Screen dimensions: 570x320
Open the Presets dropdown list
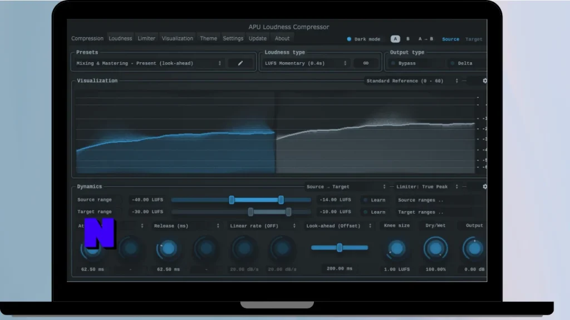click(x=149, y=63)
